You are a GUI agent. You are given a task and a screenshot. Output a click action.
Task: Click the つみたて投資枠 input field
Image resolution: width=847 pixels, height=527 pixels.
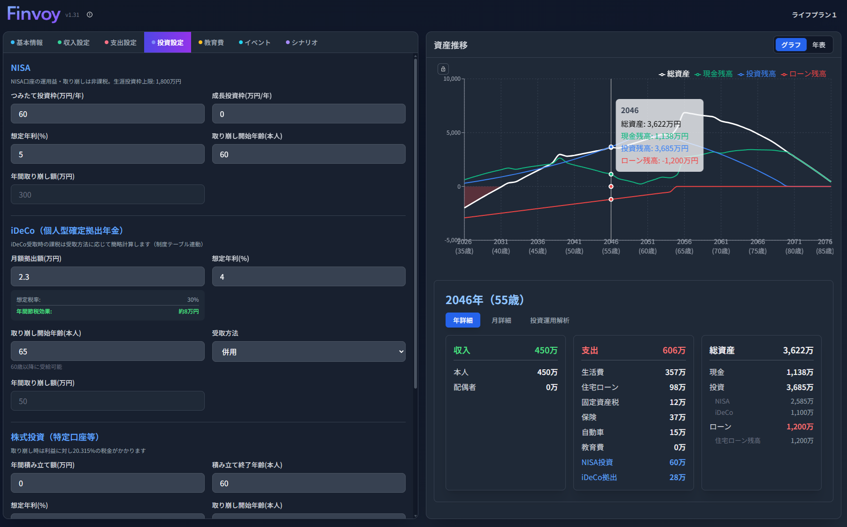pos(108,114)
